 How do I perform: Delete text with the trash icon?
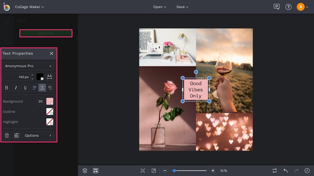[7, 135]
